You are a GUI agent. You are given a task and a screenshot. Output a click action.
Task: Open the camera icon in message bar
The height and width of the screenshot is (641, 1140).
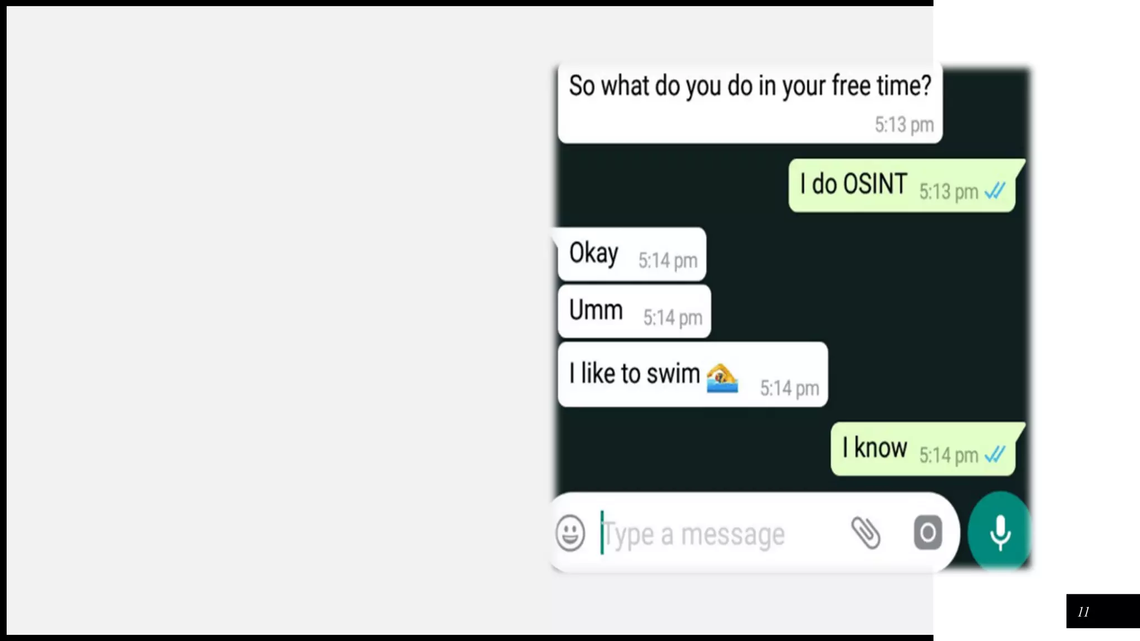click(928, 532)
